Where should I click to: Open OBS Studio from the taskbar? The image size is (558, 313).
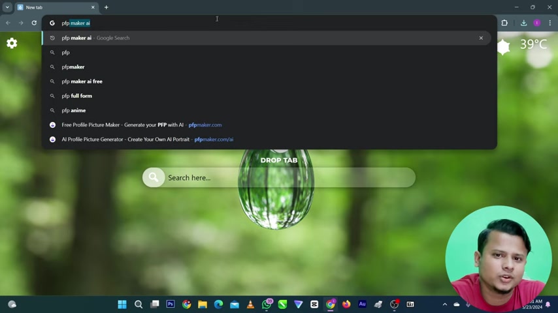394,304
